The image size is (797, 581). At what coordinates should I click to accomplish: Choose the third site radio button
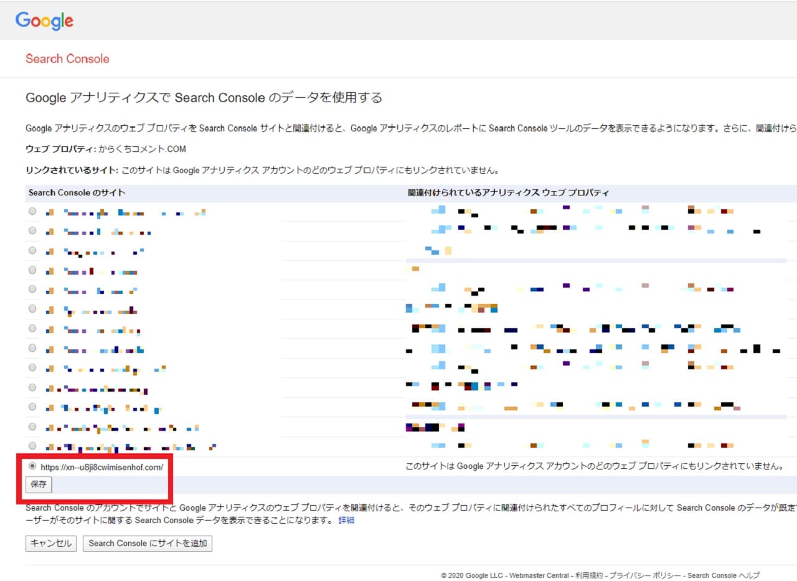click(32, 250)
